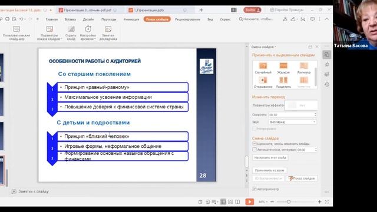Viewport: 377px width, 212px height.
Task: Open the Вставка ribbon tab
Action: click(70, 19)
